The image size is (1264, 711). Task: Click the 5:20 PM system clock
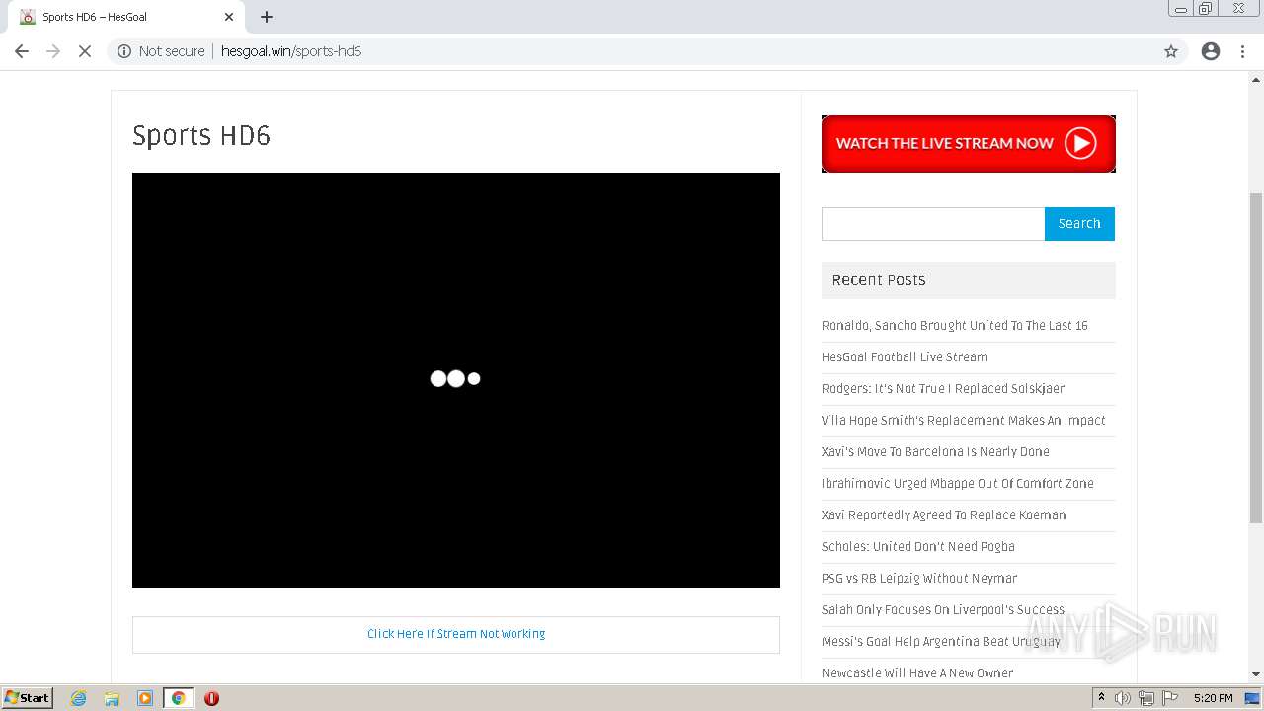click(x=1213, y=698)
